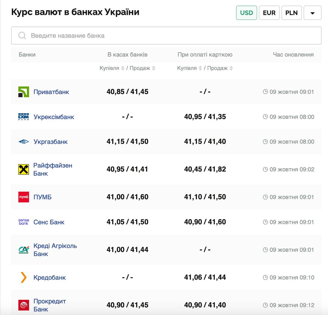Click the Credit Agricole logo icon
Screen dimensions: 328x315
click(24, 250)
